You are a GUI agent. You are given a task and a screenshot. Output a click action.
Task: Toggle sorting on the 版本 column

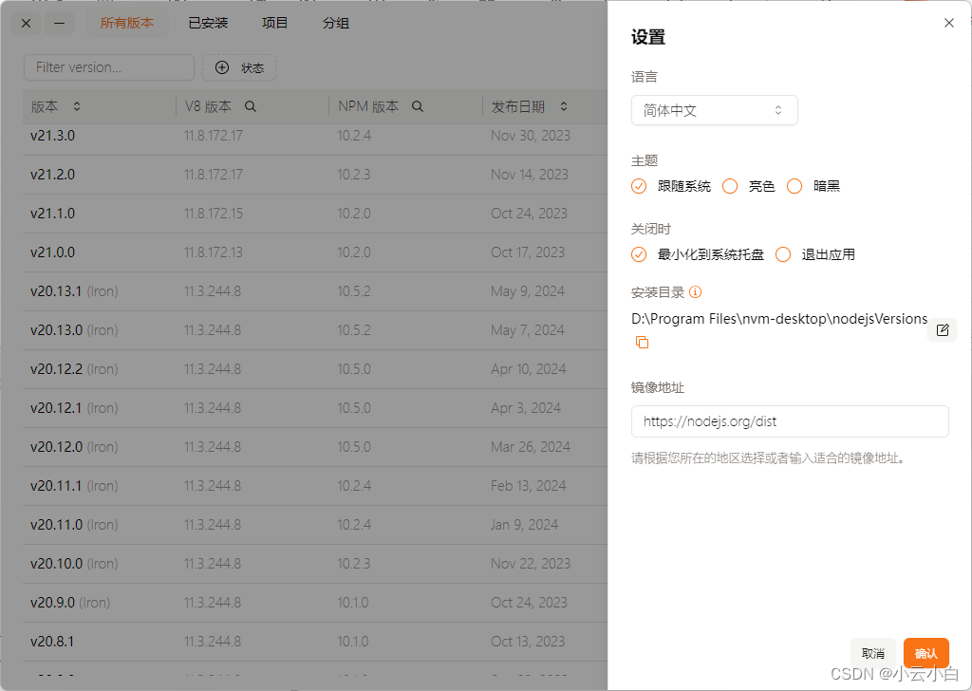76,106
